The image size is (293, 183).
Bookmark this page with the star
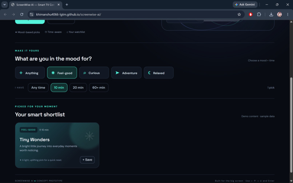239,15
